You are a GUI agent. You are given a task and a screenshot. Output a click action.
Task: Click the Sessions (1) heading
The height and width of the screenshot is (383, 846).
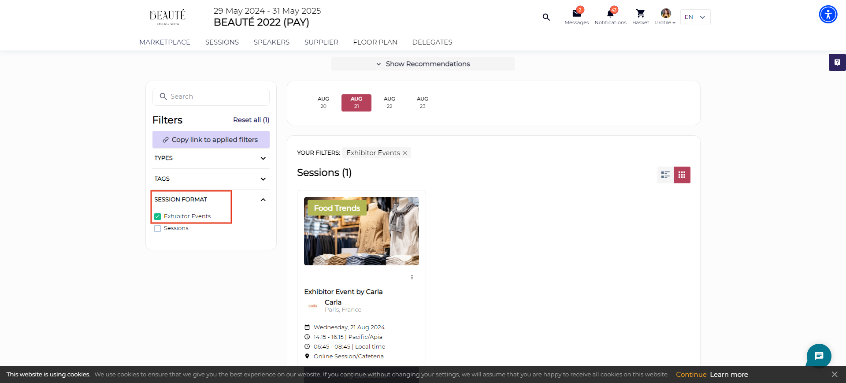coord(324,173)
